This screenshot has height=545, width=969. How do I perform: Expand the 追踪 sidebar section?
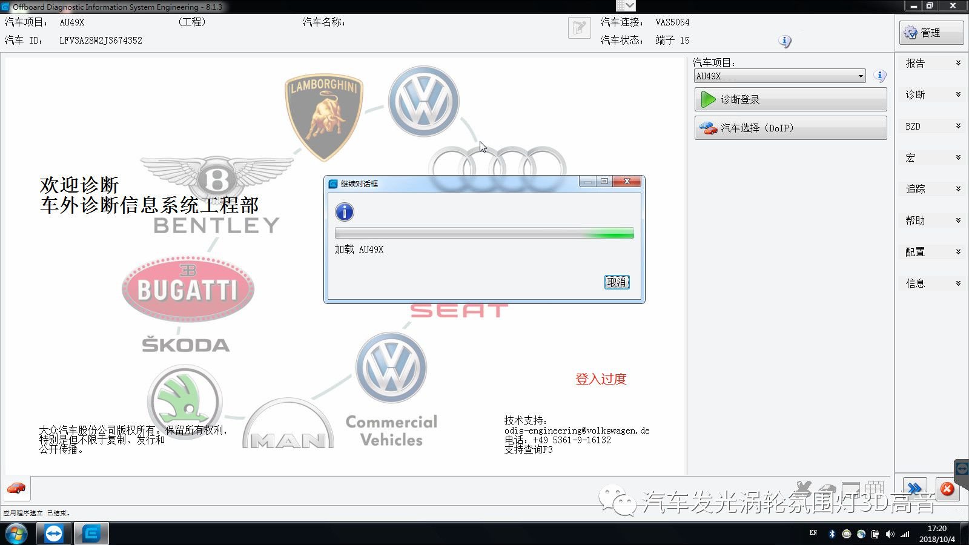(932, 189)
